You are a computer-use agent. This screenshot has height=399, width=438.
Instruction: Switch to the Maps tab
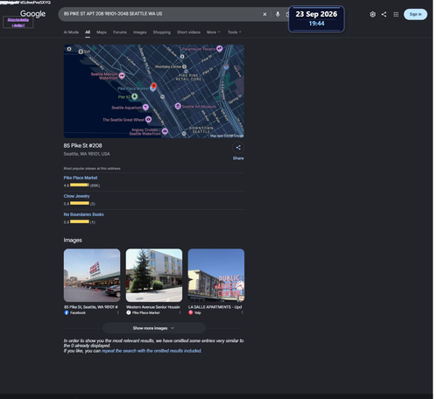(102, 32)
